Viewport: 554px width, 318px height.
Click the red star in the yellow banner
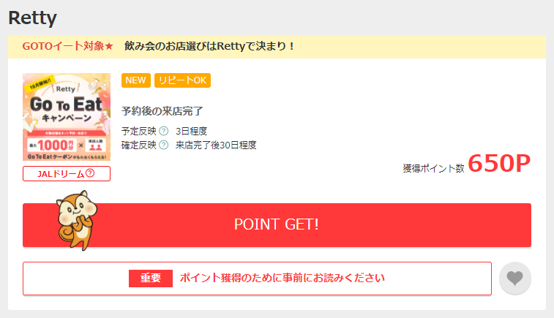[109, 46]
